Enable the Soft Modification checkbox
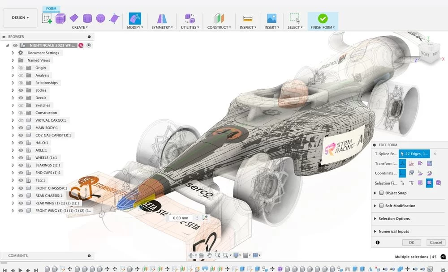The image size is (448, 272). point(381,205)
